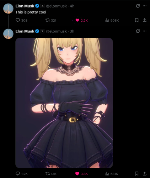Open the profile avatar of the first post
Image resolution: width=150 pixels, height=178 pixels.
[8, 9]
